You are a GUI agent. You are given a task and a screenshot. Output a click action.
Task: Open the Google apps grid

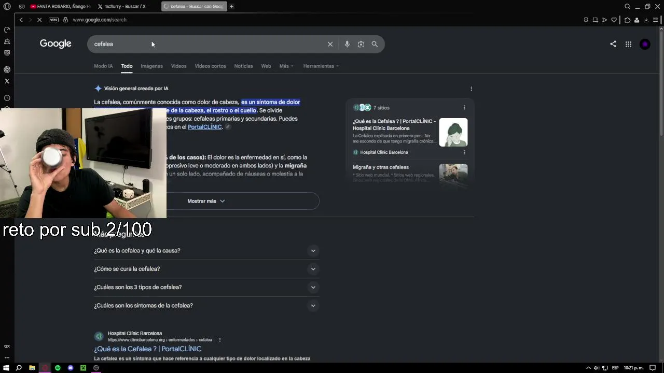point(628,44)
